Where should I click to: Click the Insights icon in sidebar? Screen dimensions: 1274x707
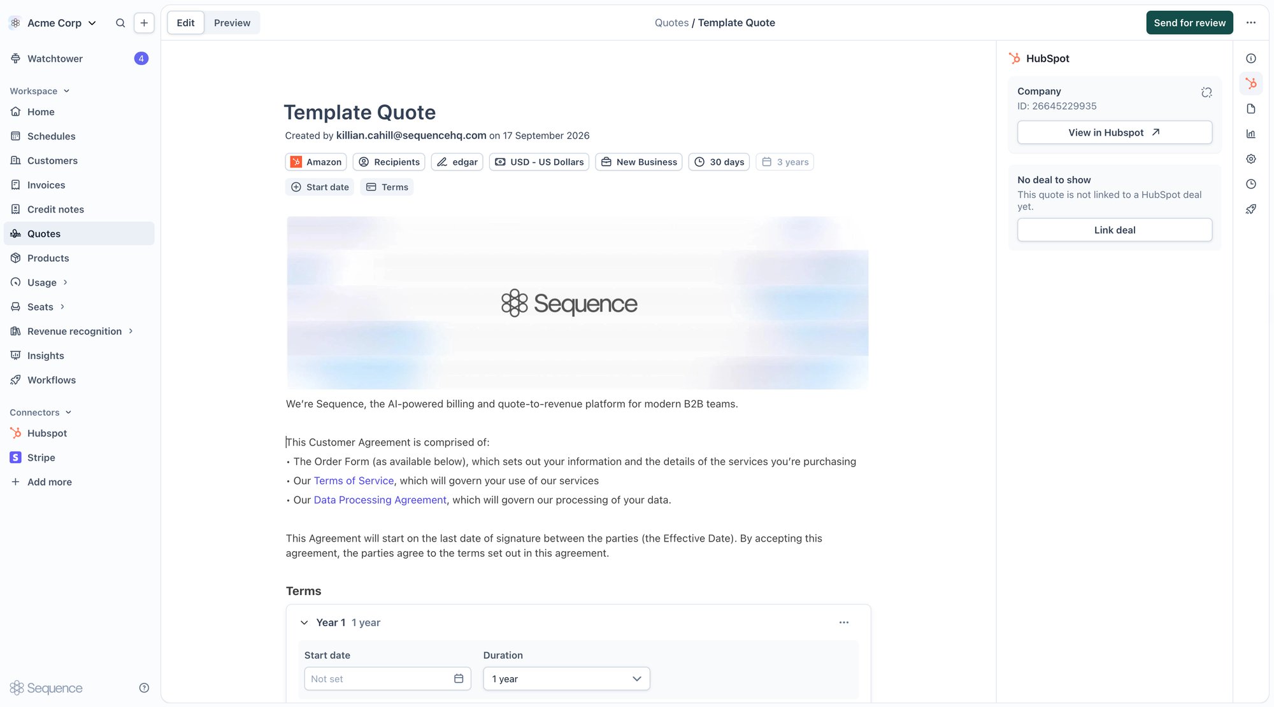tap(16, 356)
